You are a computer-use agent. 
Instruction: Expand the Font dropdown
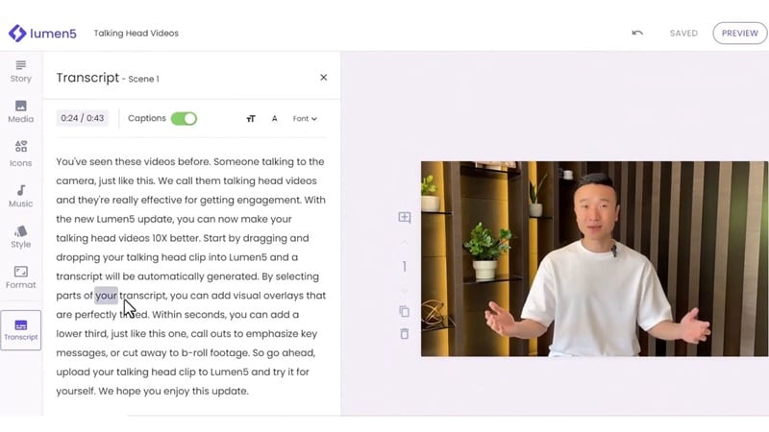tap(305, 118)
